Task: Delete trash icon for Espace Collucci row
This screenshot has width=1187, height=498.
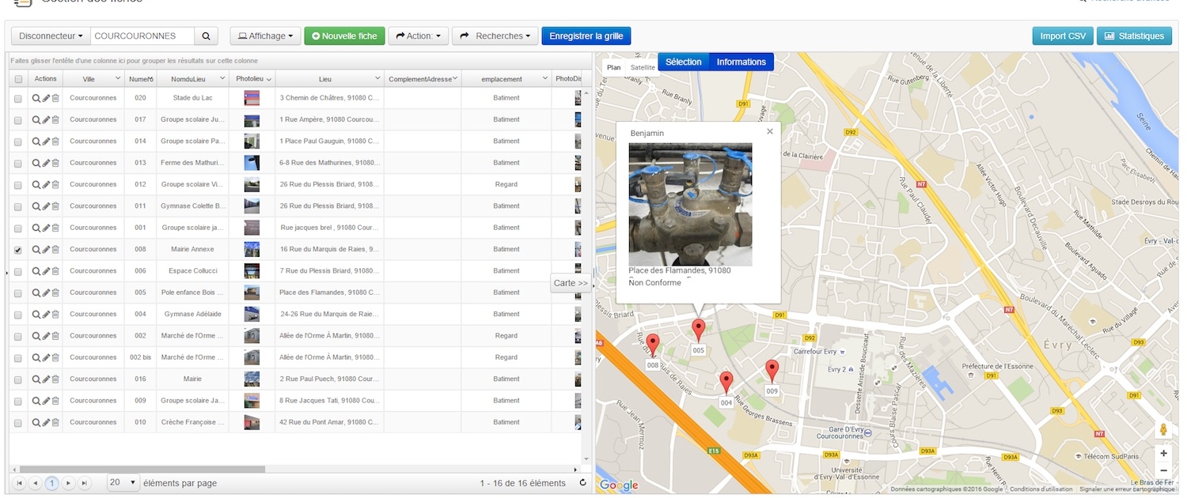Action: (55, 271)
